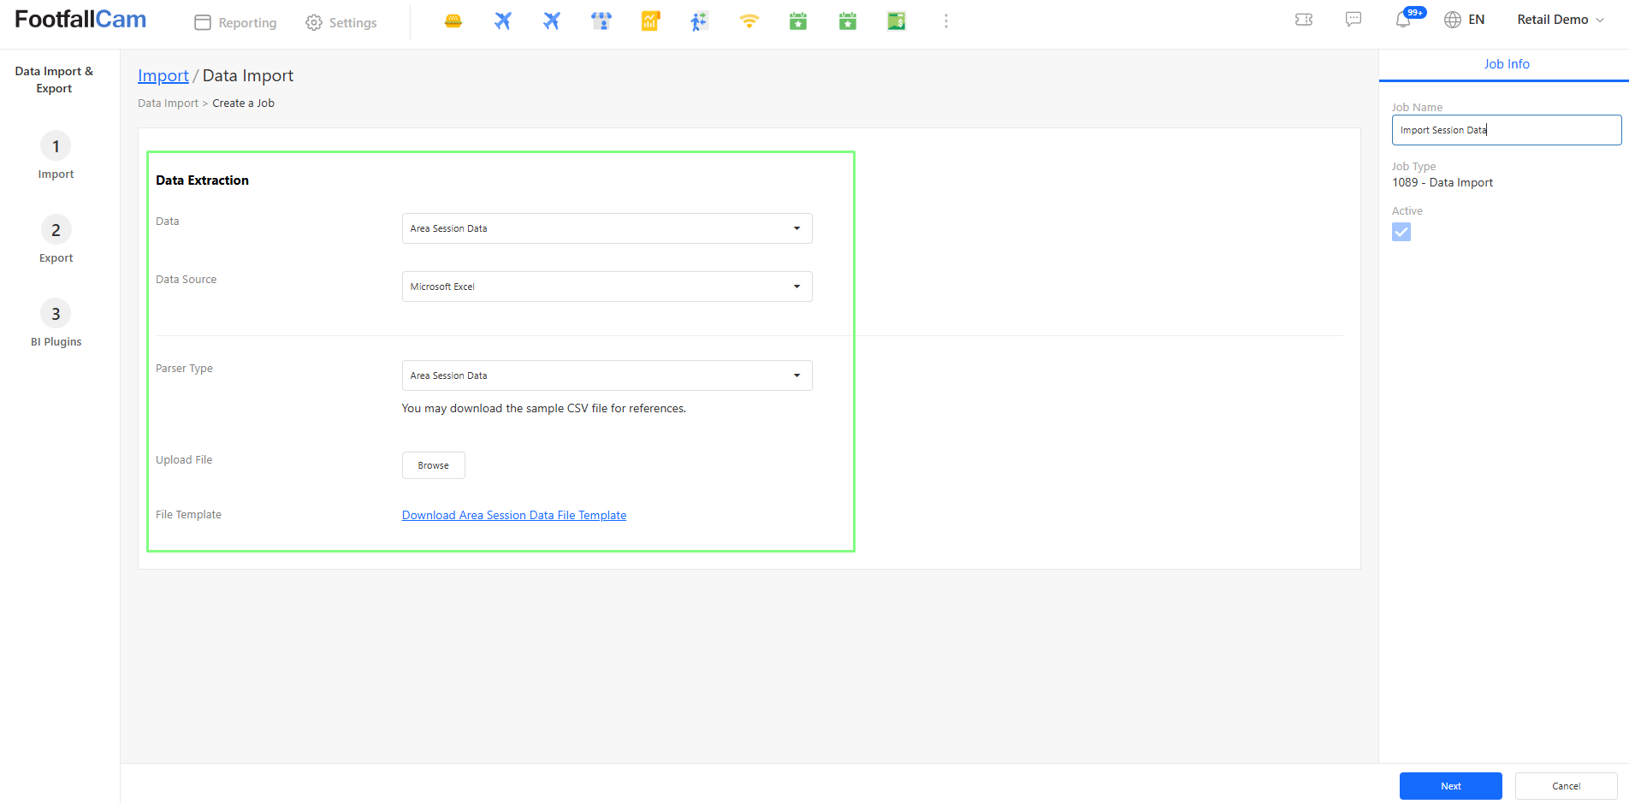Open the storefront shop icon

[601, 21]
